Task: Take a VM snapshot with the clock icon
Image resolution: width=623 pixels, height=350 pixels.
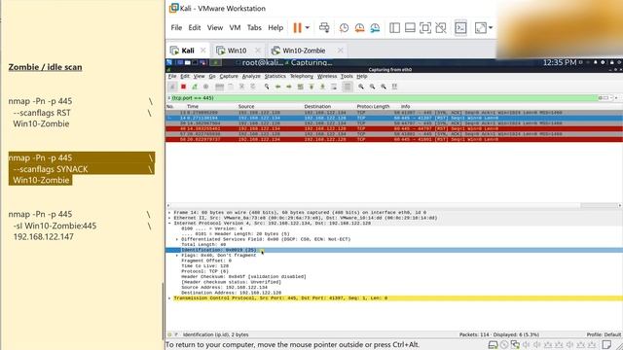Action: (344, 28)
